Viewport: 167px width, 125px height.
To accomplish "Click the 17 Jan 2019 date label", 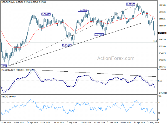I will tap(112, 122).
